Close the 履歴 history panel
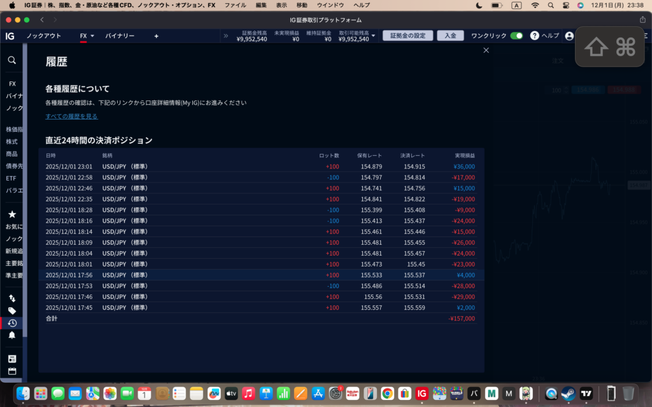652x407 pixels. pos(486,50)
